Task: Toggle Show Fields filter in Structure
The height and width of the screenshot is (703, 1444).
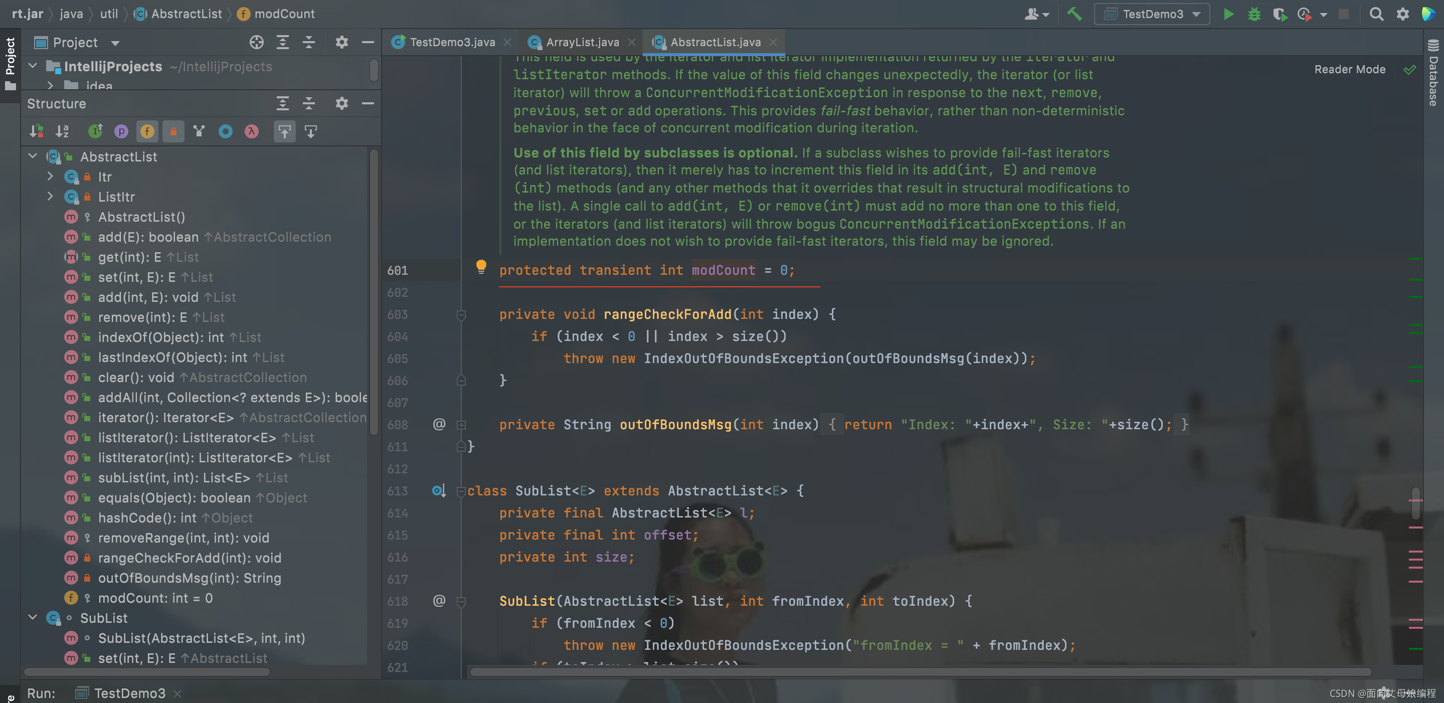Action: click(147, 131)
